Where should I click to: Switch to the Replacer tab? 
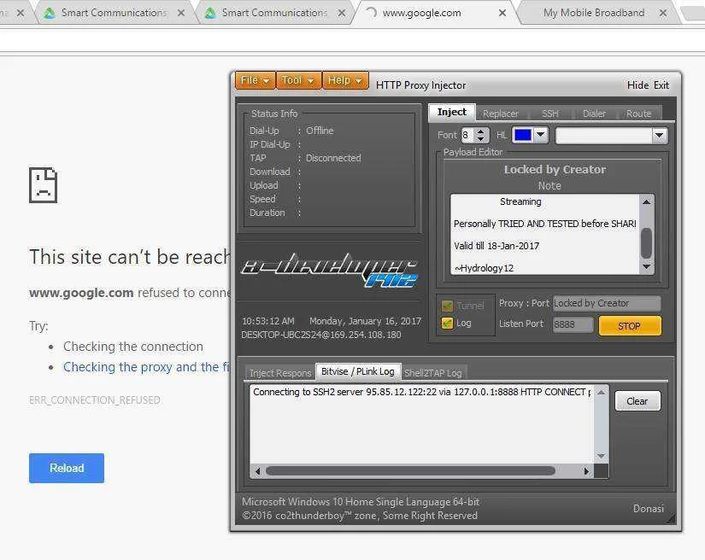[501, 114]
